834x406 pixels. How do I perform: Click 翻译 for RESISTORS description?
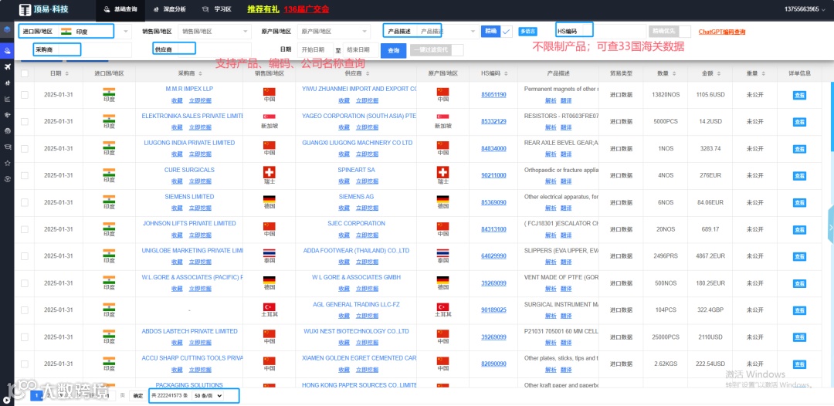566,127
